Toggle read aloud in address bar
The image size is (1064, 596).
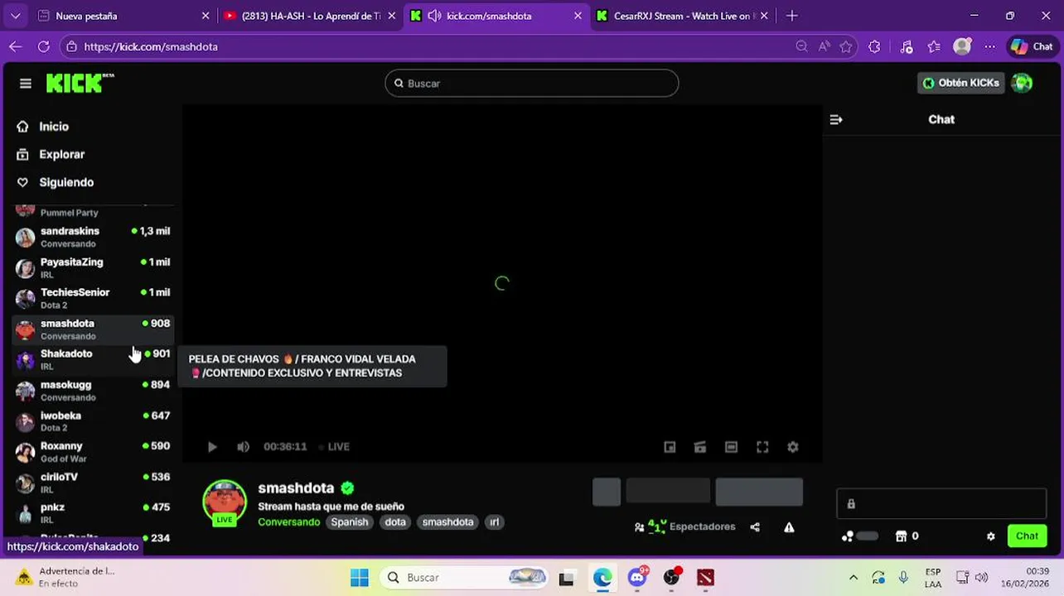pyautogui.click(x=824, y=47)
